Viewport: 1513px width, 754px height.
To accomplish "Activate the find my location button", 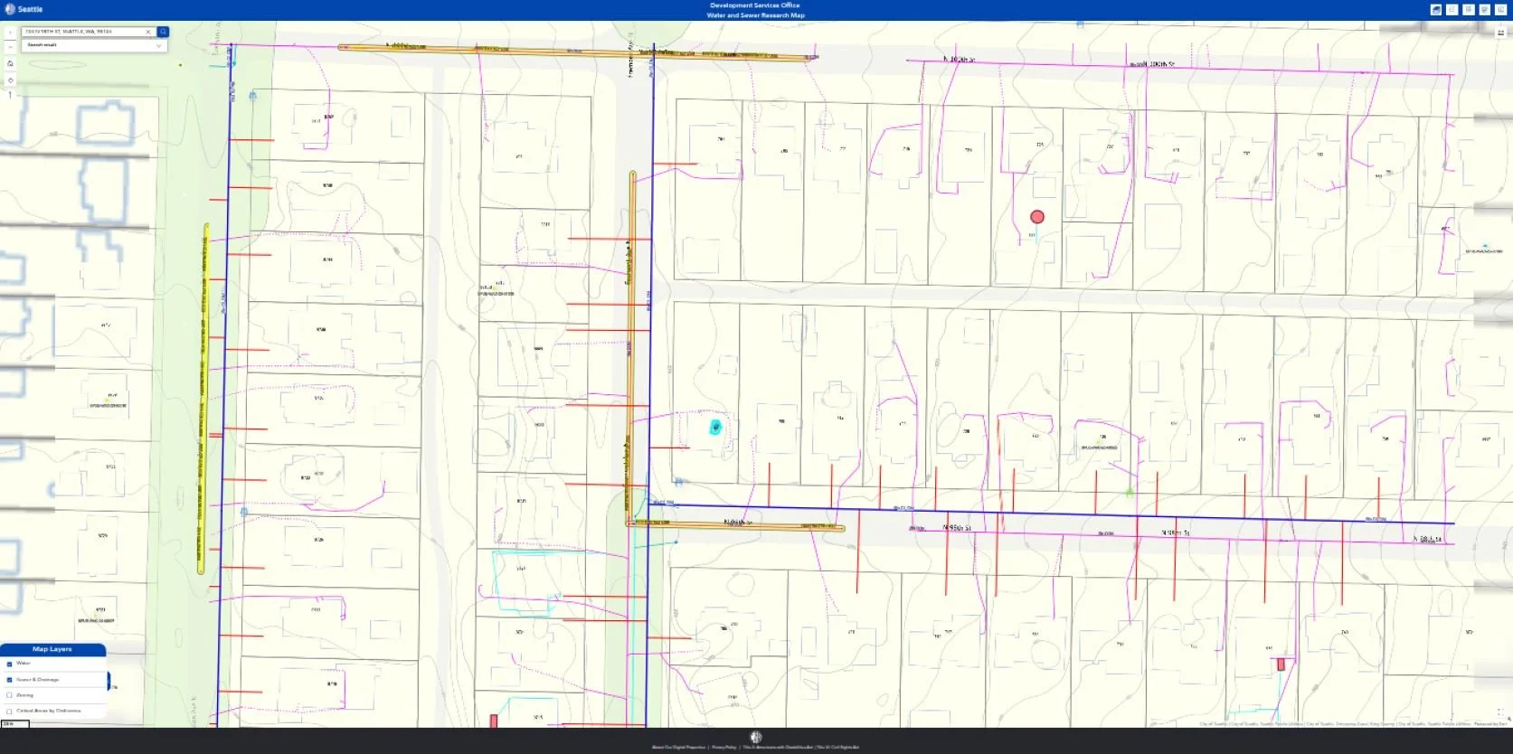I will [10, 80].
